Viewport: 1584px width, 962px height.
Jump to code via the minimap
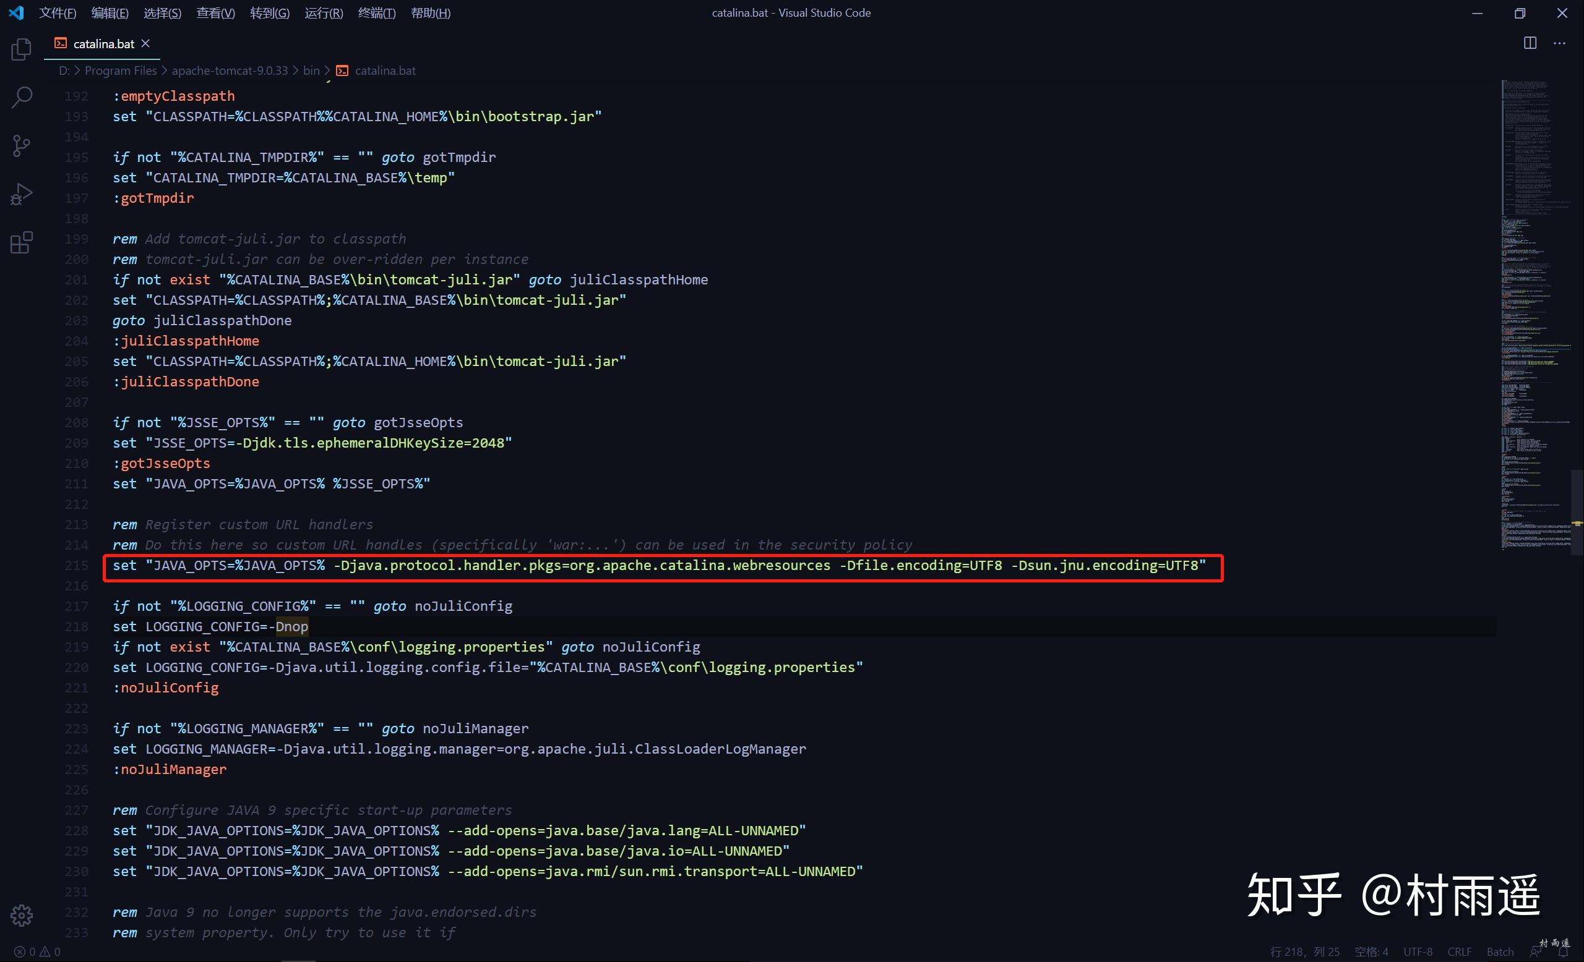click(x=1536, y=321)
